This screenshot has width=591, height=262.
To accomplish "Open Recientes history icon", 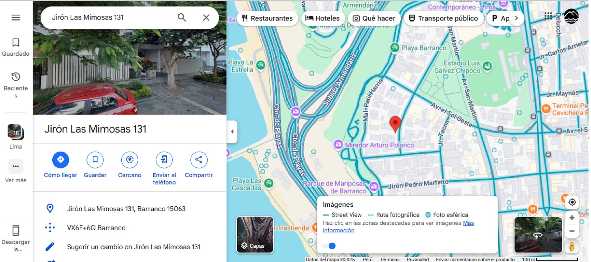I will click(16, 77).
